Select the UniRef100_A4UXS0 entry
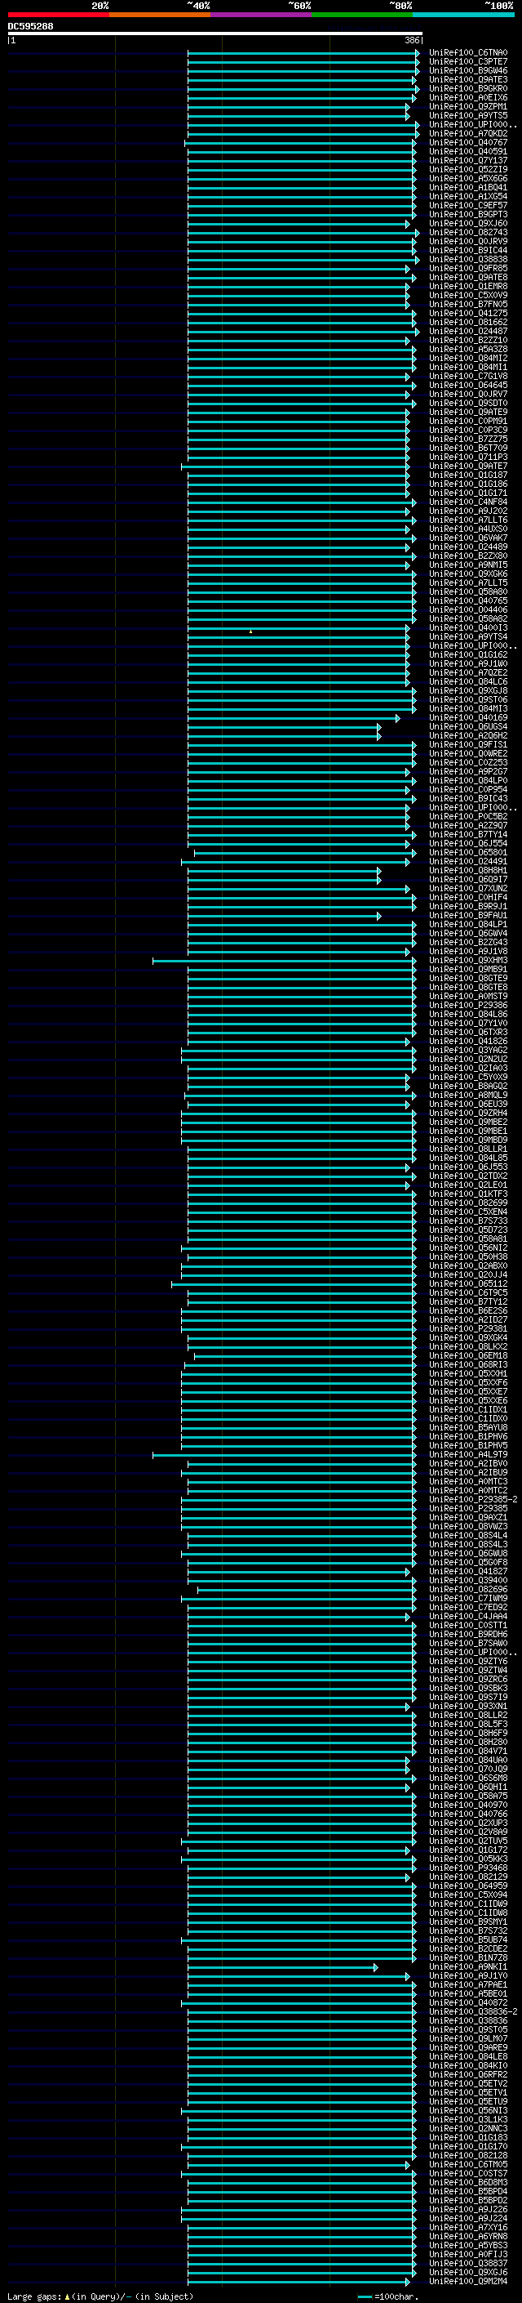 click(468, 529)
